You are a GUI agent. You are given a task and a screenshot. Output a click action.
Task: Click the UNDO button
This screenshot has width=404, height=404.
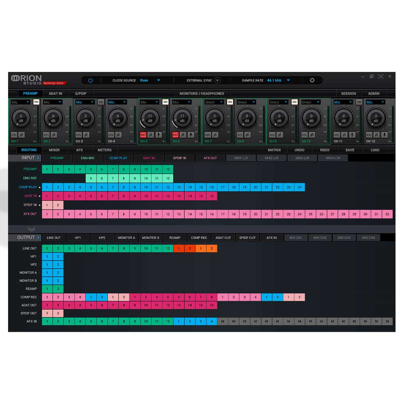tap(299, 150)
